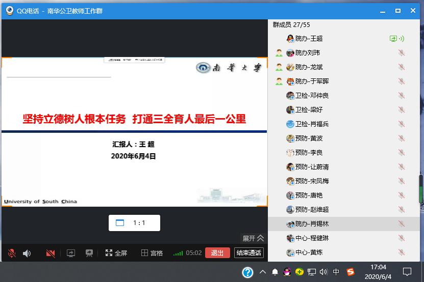Show hidden tray icons with the chevron
The width and height of the screenshot is (424, 282).
(x=263, y=272)
